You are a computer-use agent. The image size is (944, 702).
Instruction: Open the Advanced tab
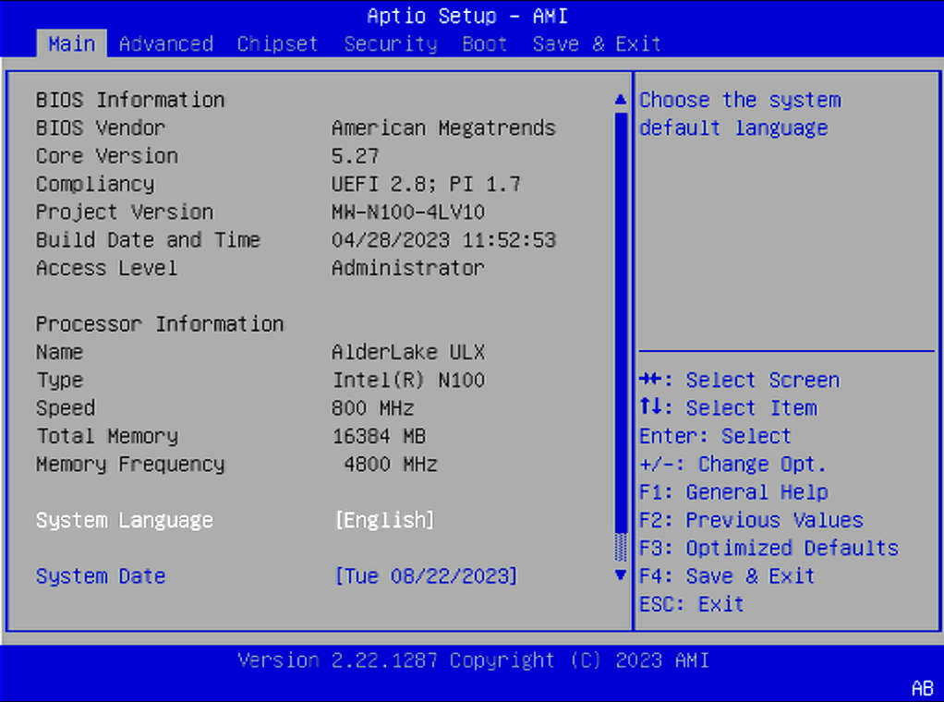166,44
